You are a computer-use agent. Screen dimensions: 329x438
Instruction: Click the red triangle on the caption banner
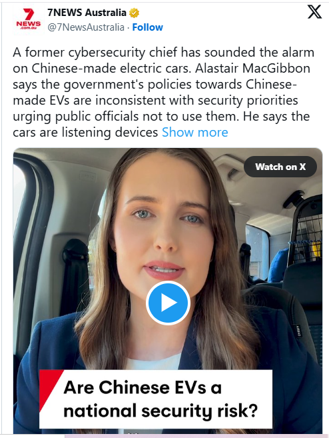49,388
